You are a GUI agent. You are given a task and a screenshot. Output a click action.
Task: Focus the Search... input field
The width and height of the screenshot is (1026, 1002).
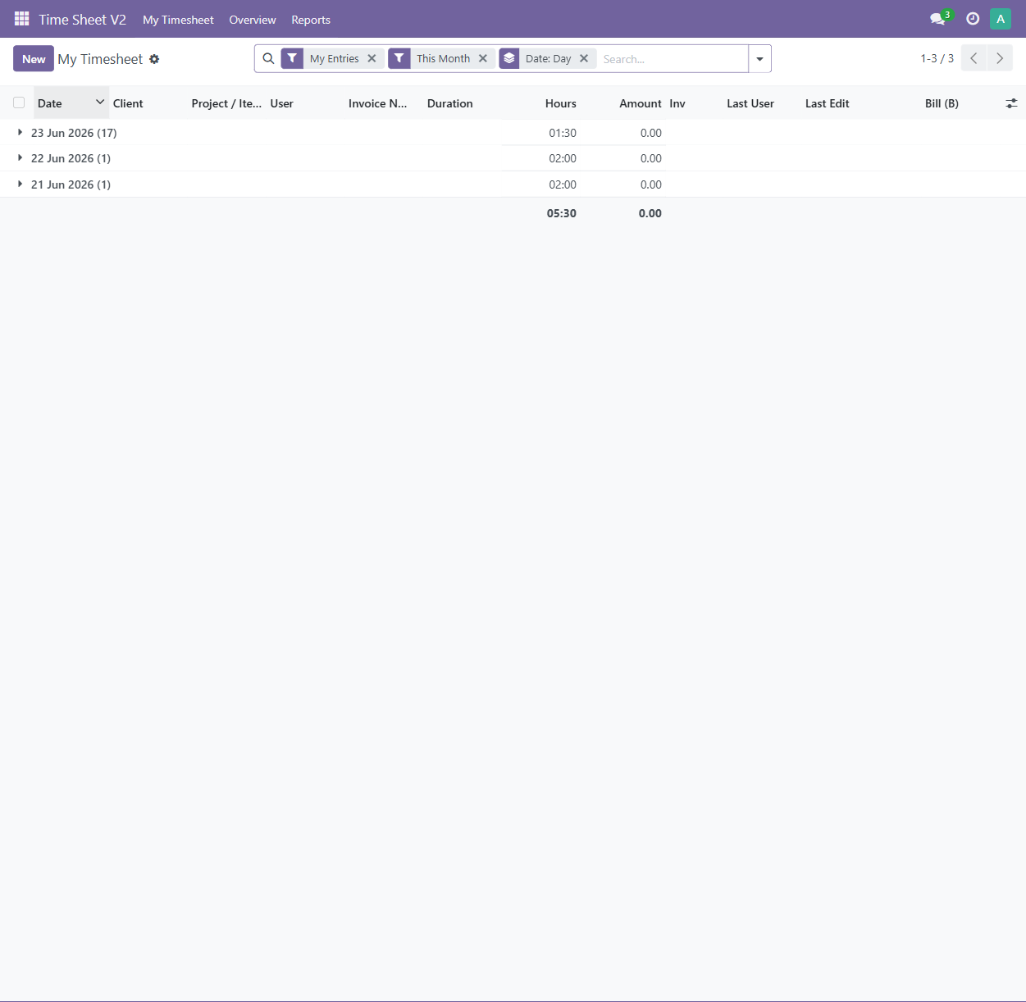click(673, 59)
